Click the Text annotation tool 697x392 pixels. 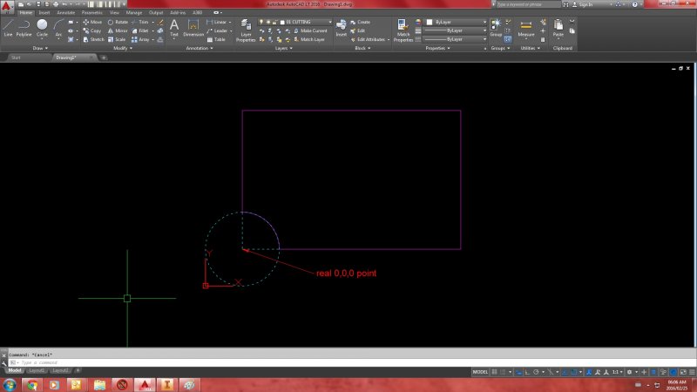tap(173, 28)
